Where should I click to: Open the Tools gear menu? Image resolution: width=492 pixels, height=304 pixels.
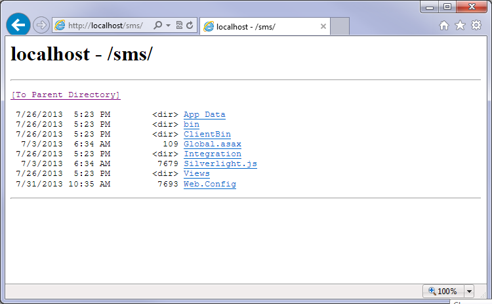click(476, 26)
